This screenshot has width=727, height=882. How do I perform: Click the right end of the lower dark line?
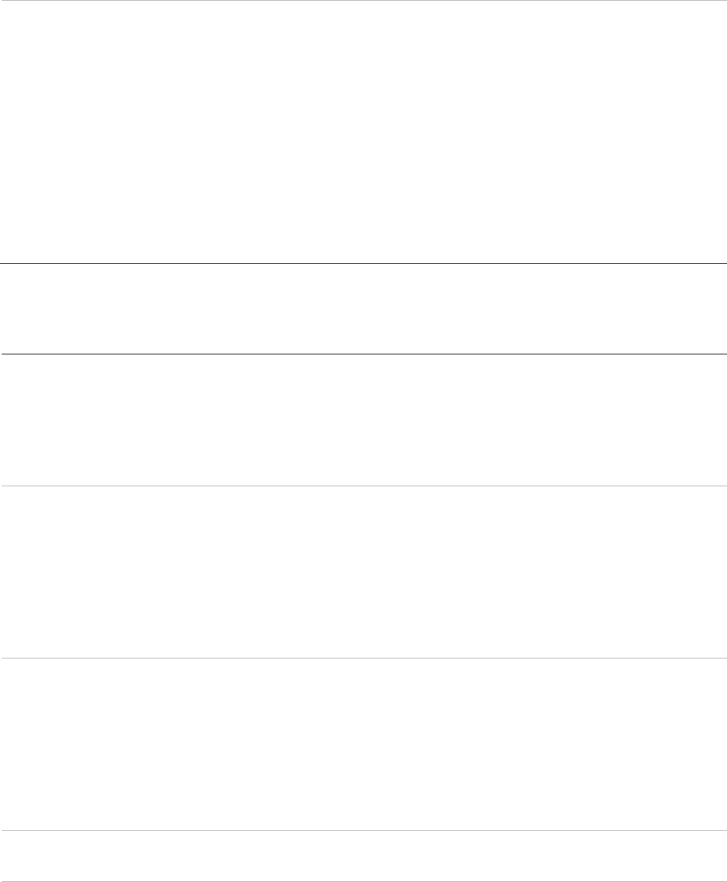coord(723,354)
